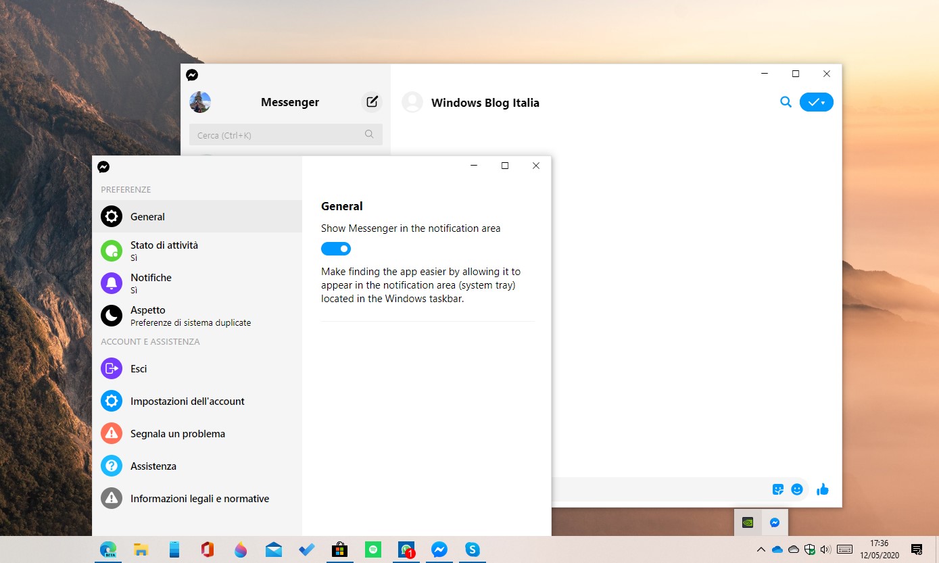This screenshot has width=939, height=563.
Task: Open Skype from taskbar
Action: [x=473, y=549]
